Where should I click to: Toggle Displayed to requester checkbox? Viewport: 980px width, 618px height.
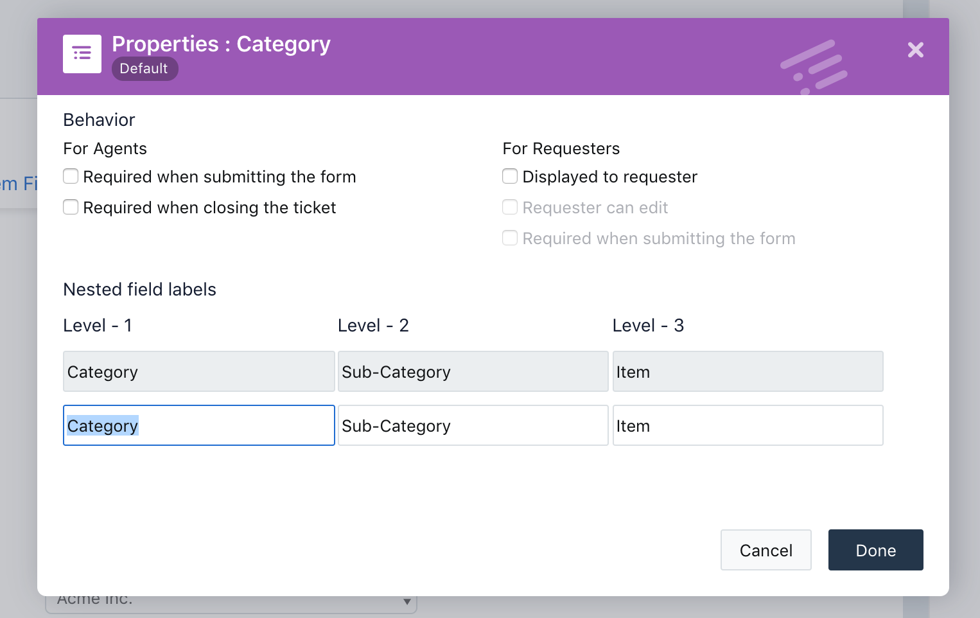510,177
